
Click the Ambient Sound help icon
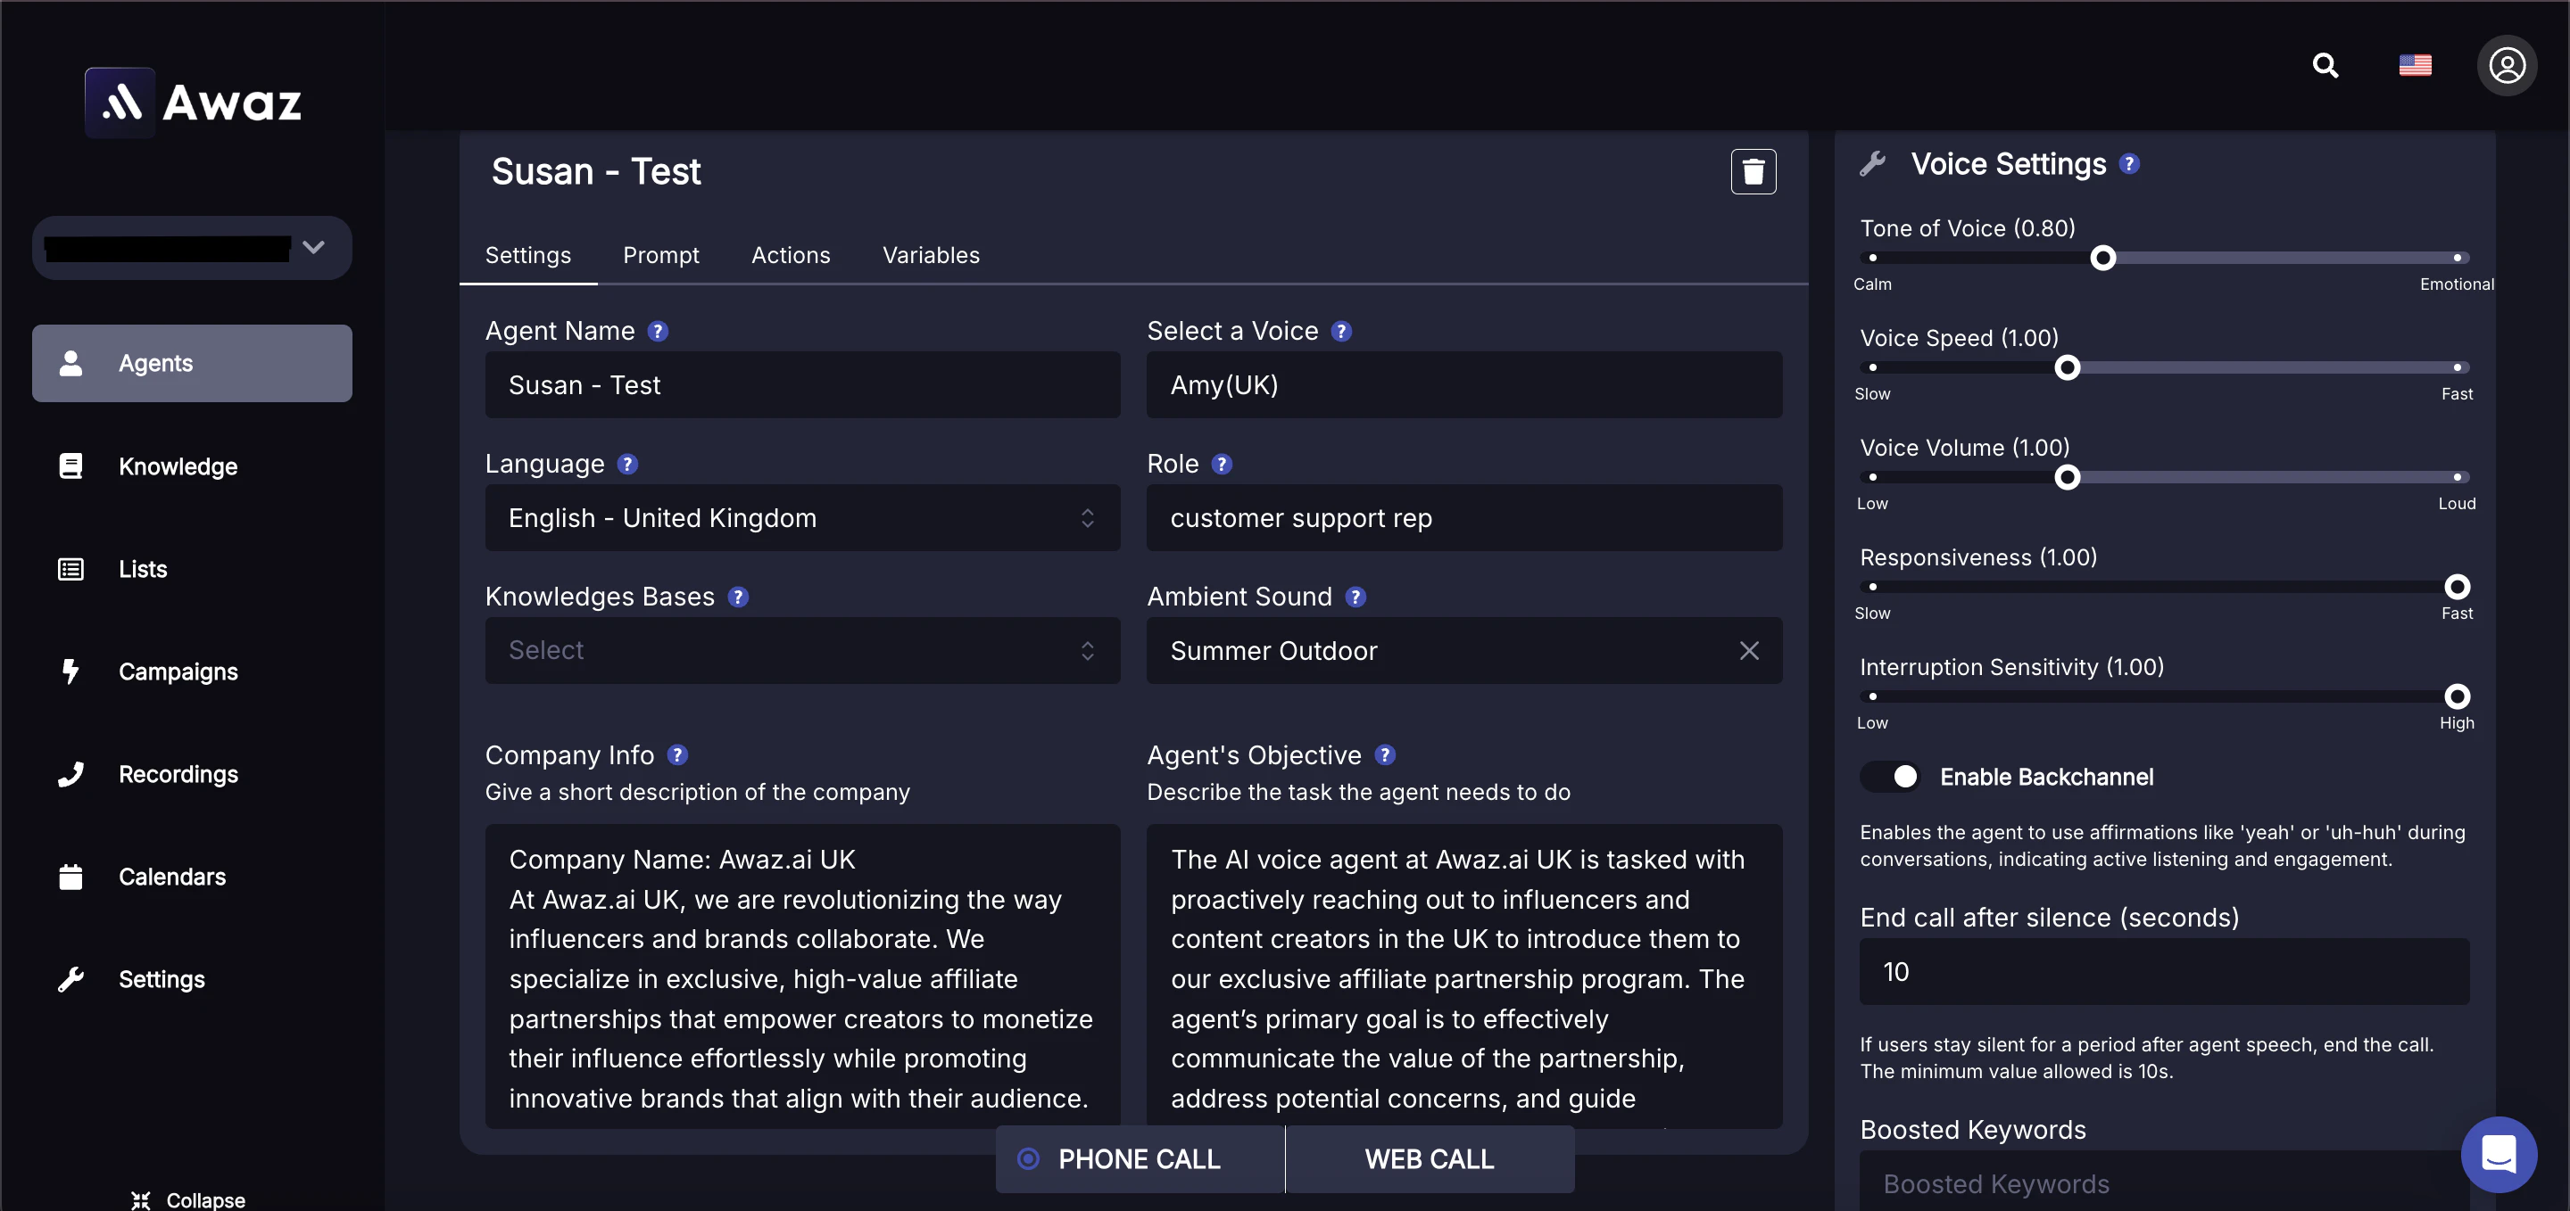coord(1355,596)
